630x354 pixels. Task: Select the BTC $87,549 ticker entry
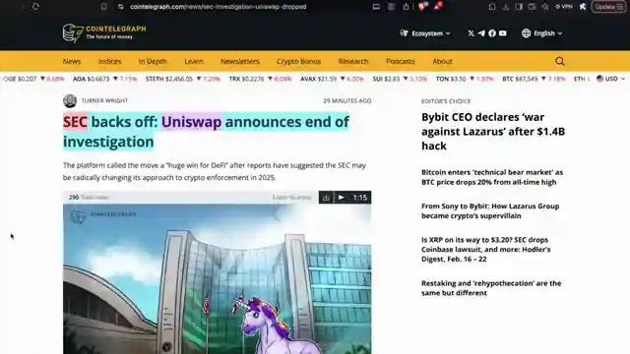(534, 79)
